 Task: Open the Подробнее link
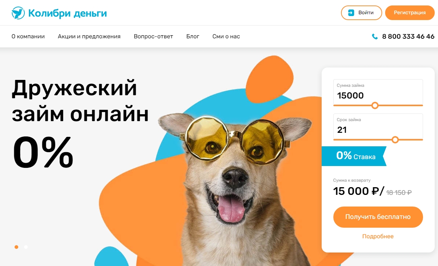[378, 236]
